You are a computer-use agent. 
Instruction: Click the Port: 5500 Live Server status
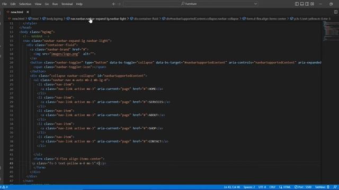click(303, 187)
